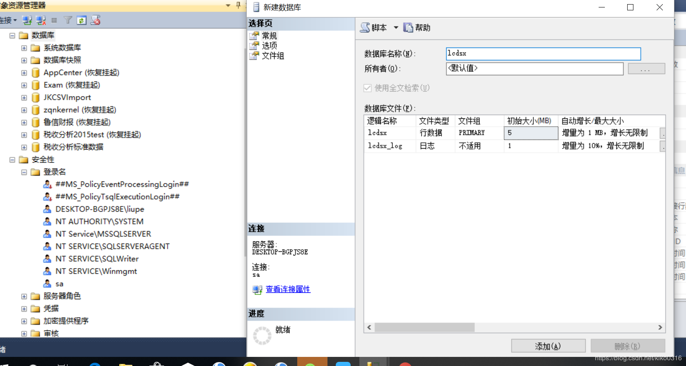686x366 pixels.
Task: Select the 鲁信财报 database item
Action: point(77,122)
